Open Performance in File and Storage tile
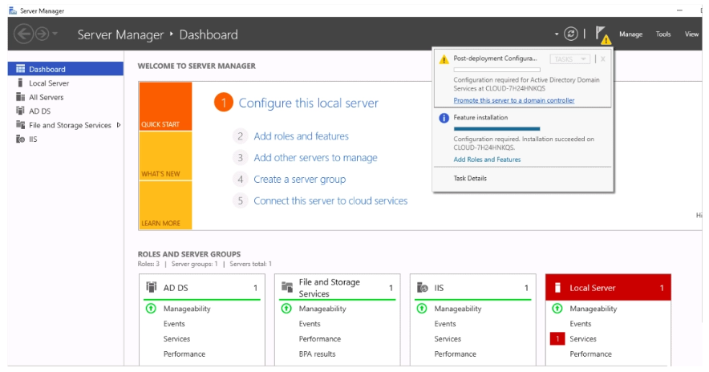 click(320, 338)
